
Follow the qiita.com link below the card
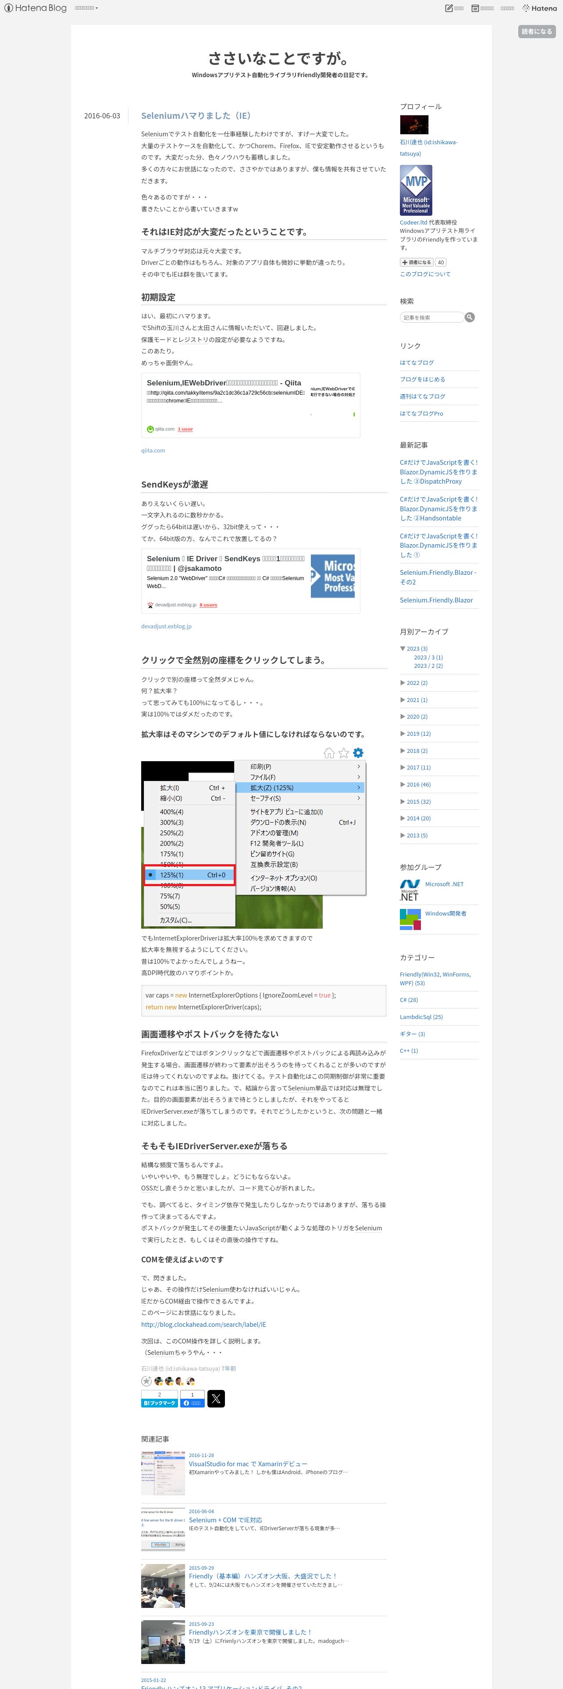pos(153,450)
